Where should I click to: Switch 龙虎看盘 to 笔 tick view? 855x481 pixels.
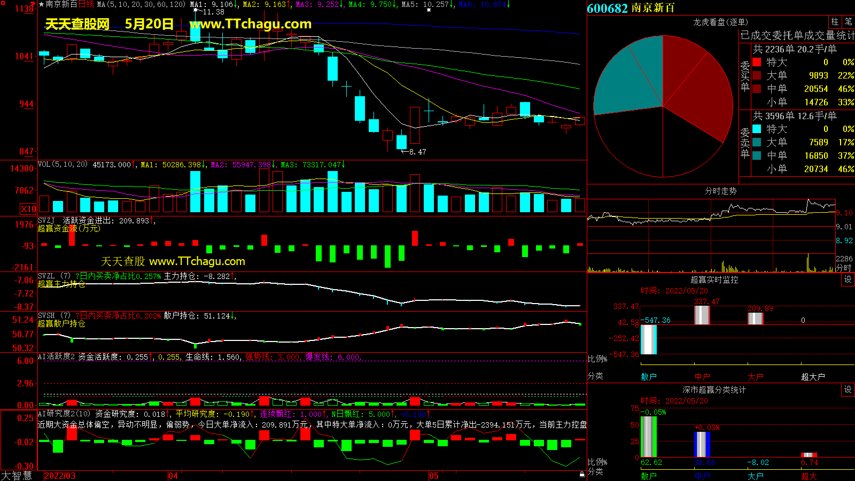pyautogui.click(x=848, y=22)
